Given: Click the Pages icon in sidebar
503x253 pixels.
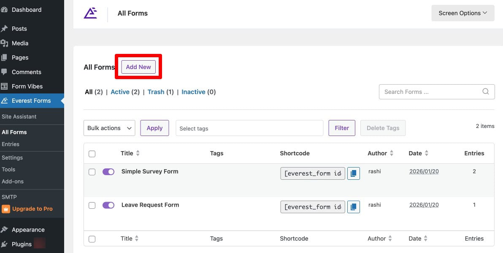Looking at the screenshot, I should tap(4, 58).
